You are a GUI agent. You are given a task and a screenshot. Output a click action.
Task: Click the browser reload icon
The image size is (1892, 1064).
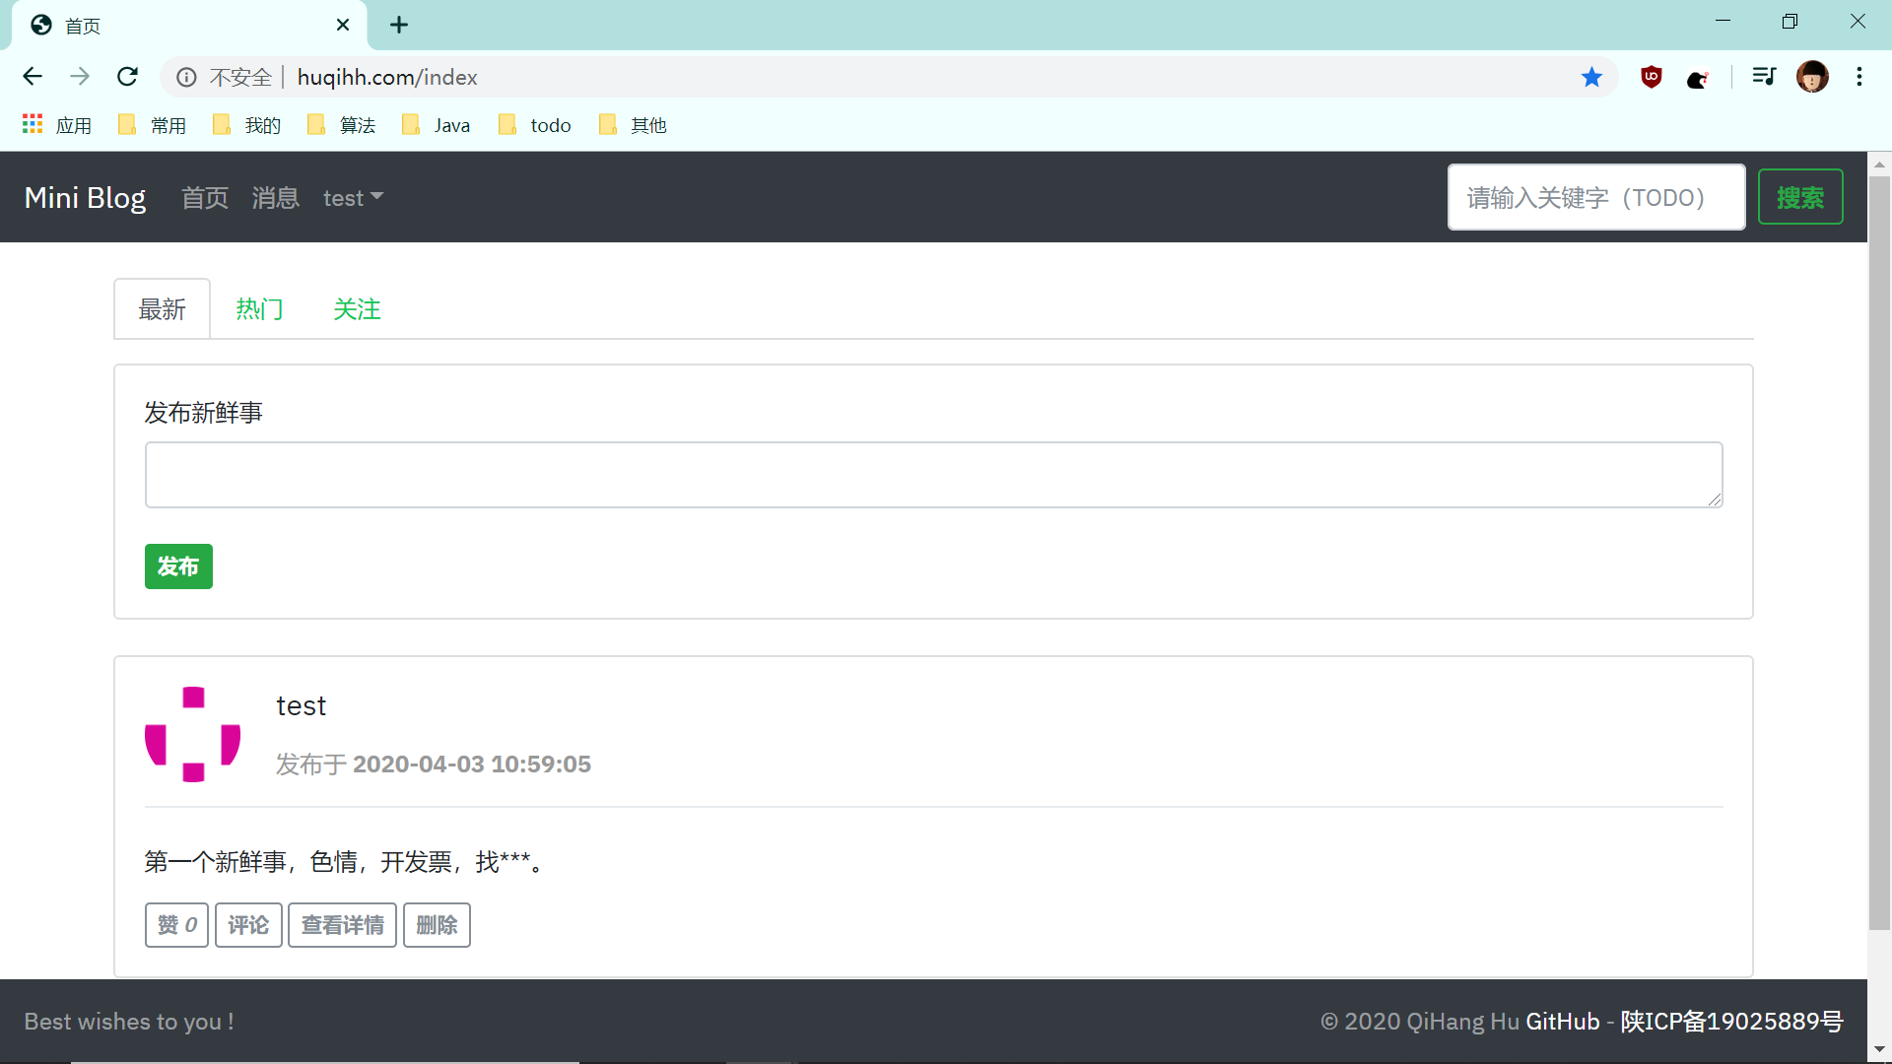pos(127,77)
